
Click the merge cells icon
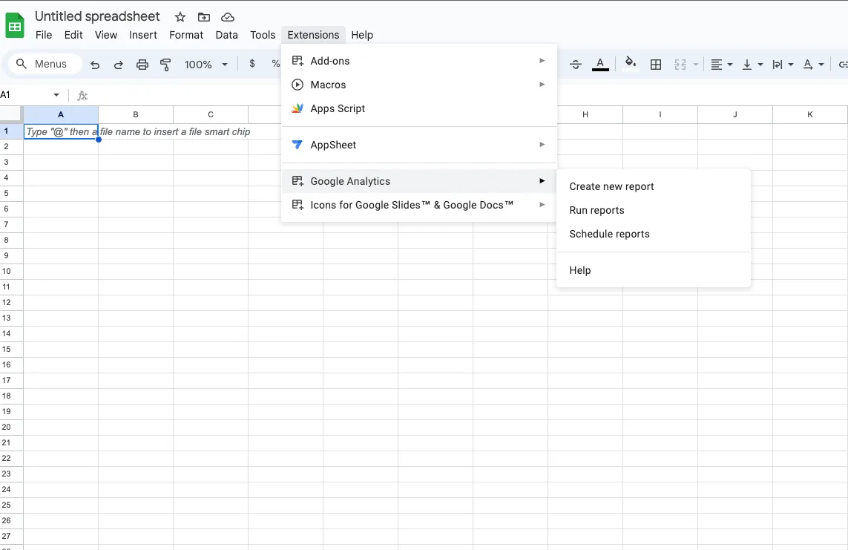[x=680, y=65]
